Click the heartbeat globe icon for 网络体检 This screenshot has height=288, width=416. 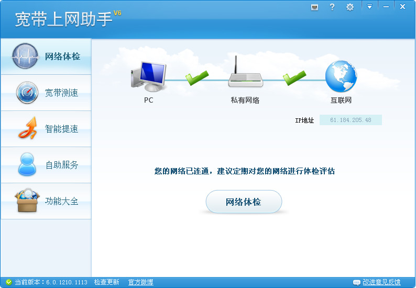click(x=25, y=56)
